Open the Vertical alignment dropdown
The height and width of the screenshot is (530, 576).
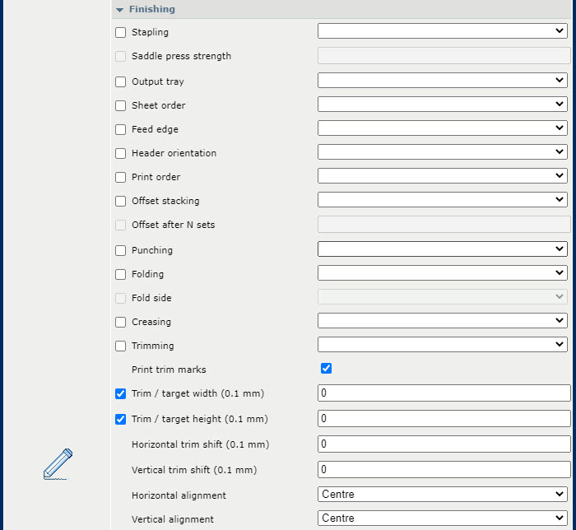[443, 518]
